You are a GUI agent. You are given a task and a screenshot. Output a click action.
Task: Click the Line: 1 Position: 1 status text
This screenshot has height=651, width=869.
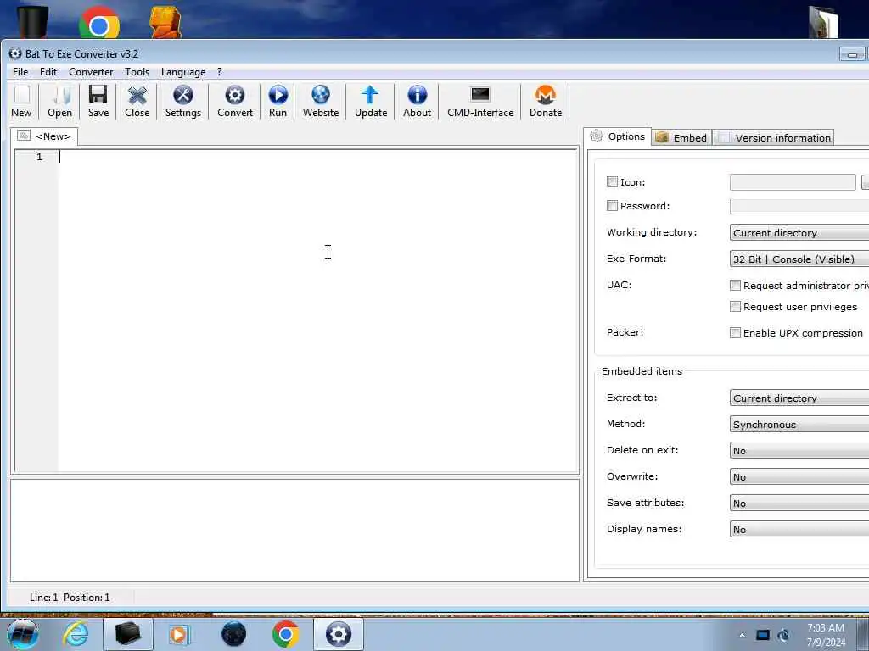(70, 598)
